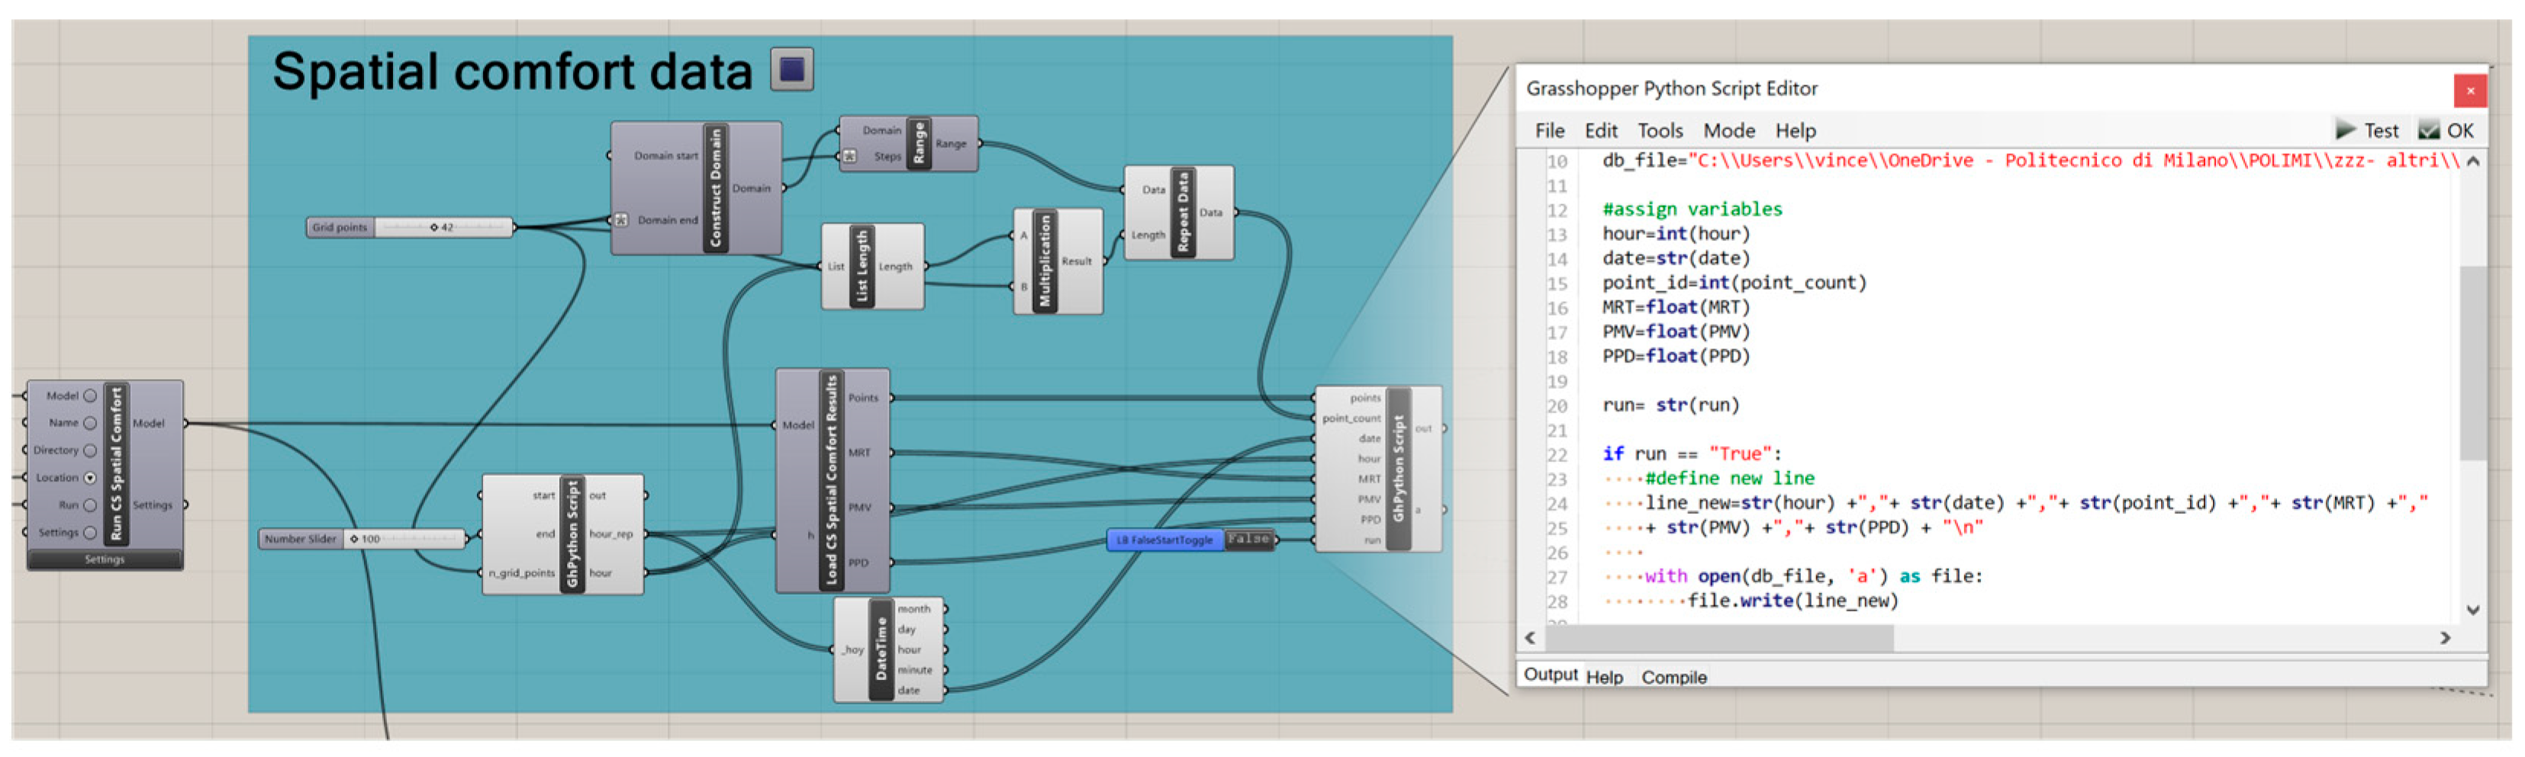Select the Run radio input
The width and height of the screenshot is (2525, 757).
click(x=90, y=505)
